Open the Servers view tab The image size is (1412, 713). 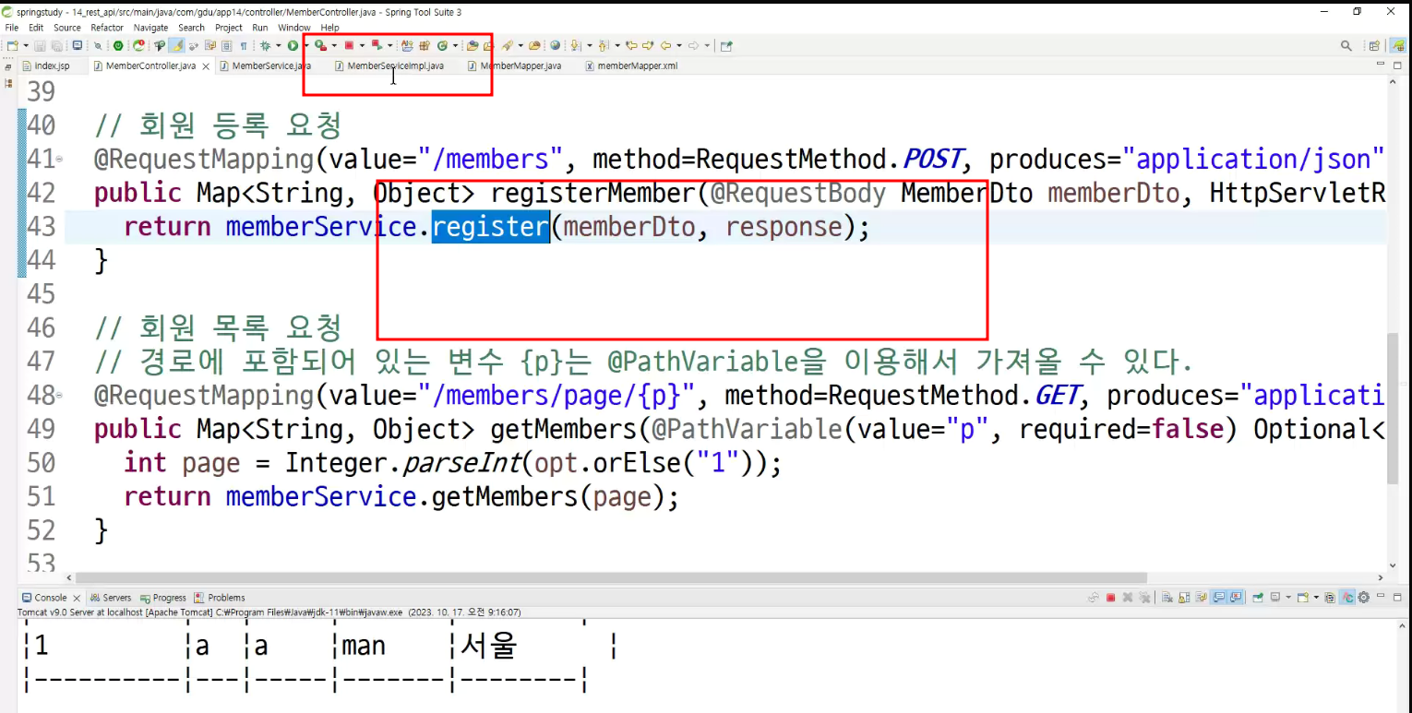click(x=111, y=598)
